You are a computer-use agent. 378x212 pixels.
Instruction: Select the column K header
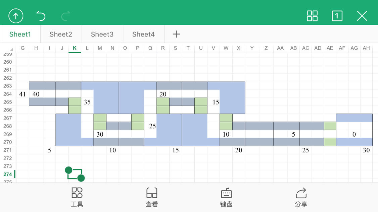tap(75, 48)
